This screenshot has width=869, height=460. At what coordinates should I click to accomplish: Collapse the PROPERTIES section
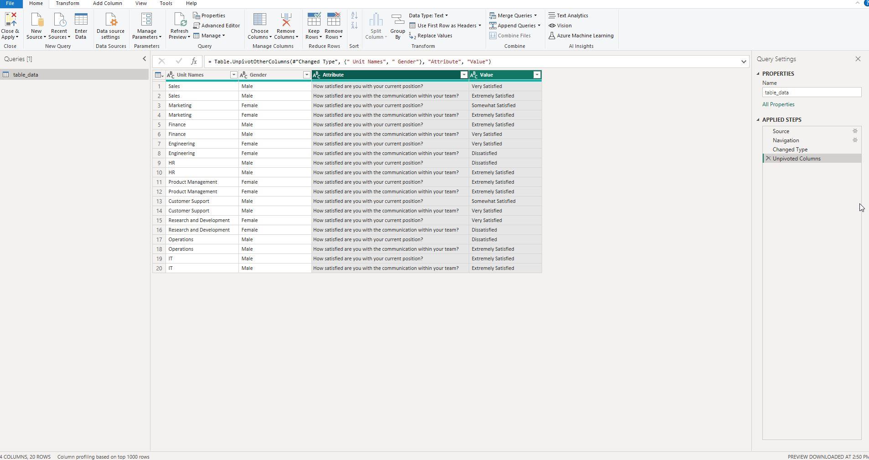(758, 73)
